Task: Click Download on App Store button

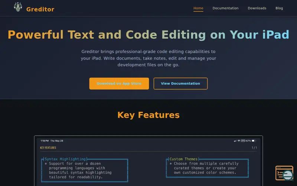Action: tap(119, 83)
